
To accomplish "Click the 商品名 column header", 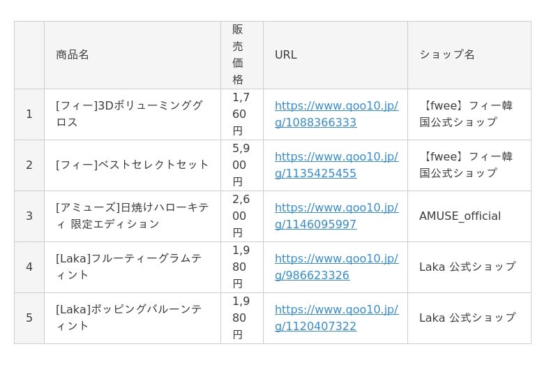I will coord(73,54).
